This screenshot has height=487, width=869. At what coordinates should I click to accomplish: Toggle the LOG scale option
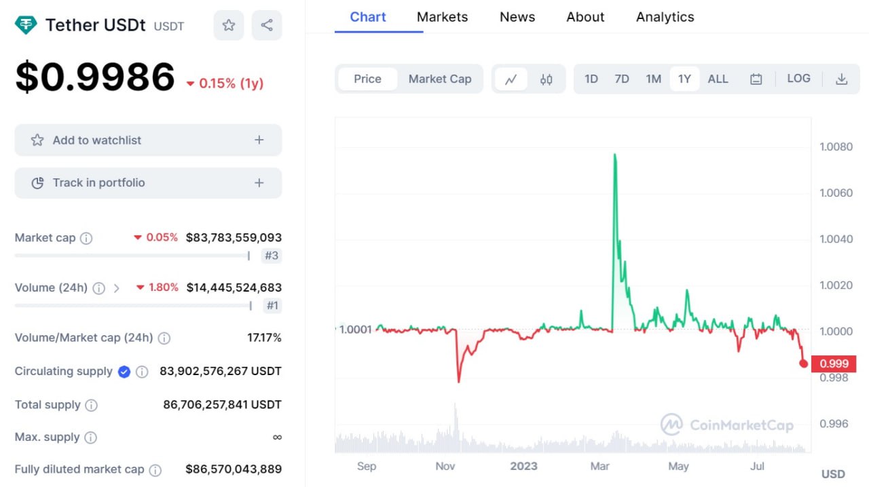[x=798, y=79]
